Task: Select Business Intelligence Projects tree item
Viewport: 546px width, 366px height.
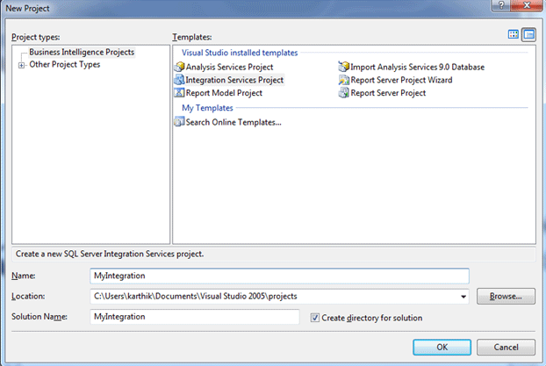Action: [x=82, y=52]
